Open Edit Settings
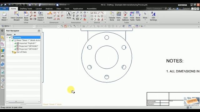Screen dimensions: 200x112 coord(153,16)
